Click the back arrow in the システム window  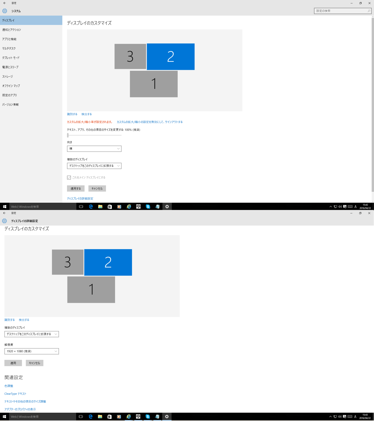coord(4,3)
